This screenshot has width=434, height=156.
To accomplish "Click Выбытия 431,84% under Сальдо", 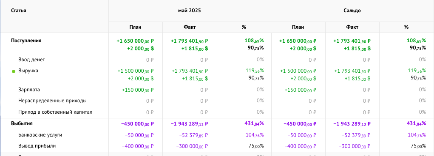I will tap(417, 123).
